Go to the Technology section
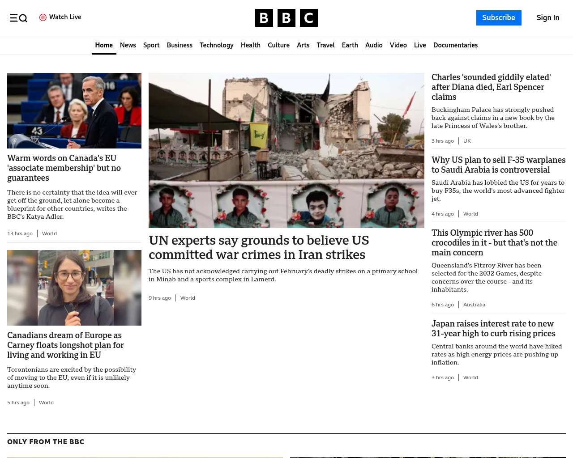Viewport: 573px width, 458px height. [217, 45]
